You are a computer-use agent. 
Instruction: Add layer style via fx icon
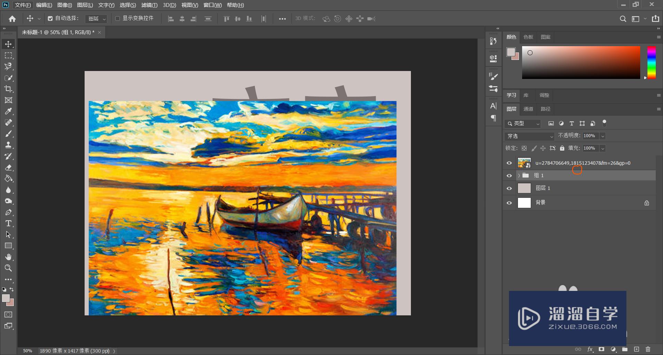point(590,349)
